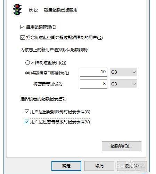Open the 配额项(Q)... button

(122, 146)
